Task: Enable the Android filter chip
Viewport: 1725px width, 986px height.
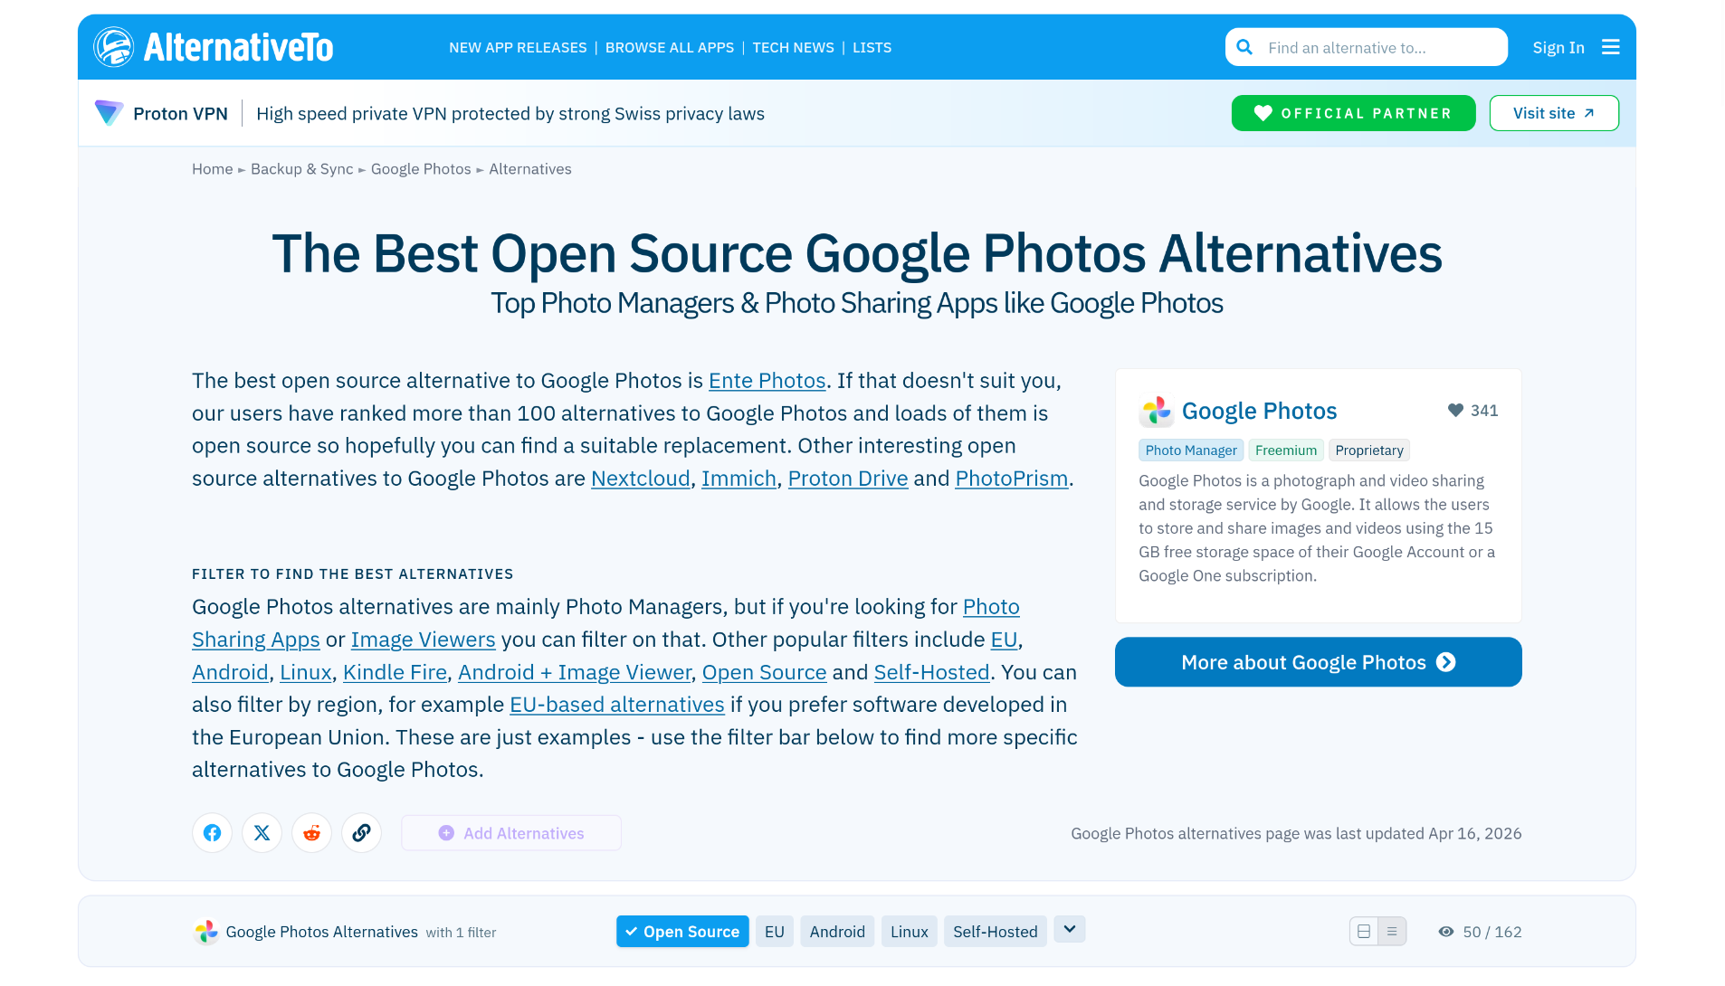Action: coord(837,932)
